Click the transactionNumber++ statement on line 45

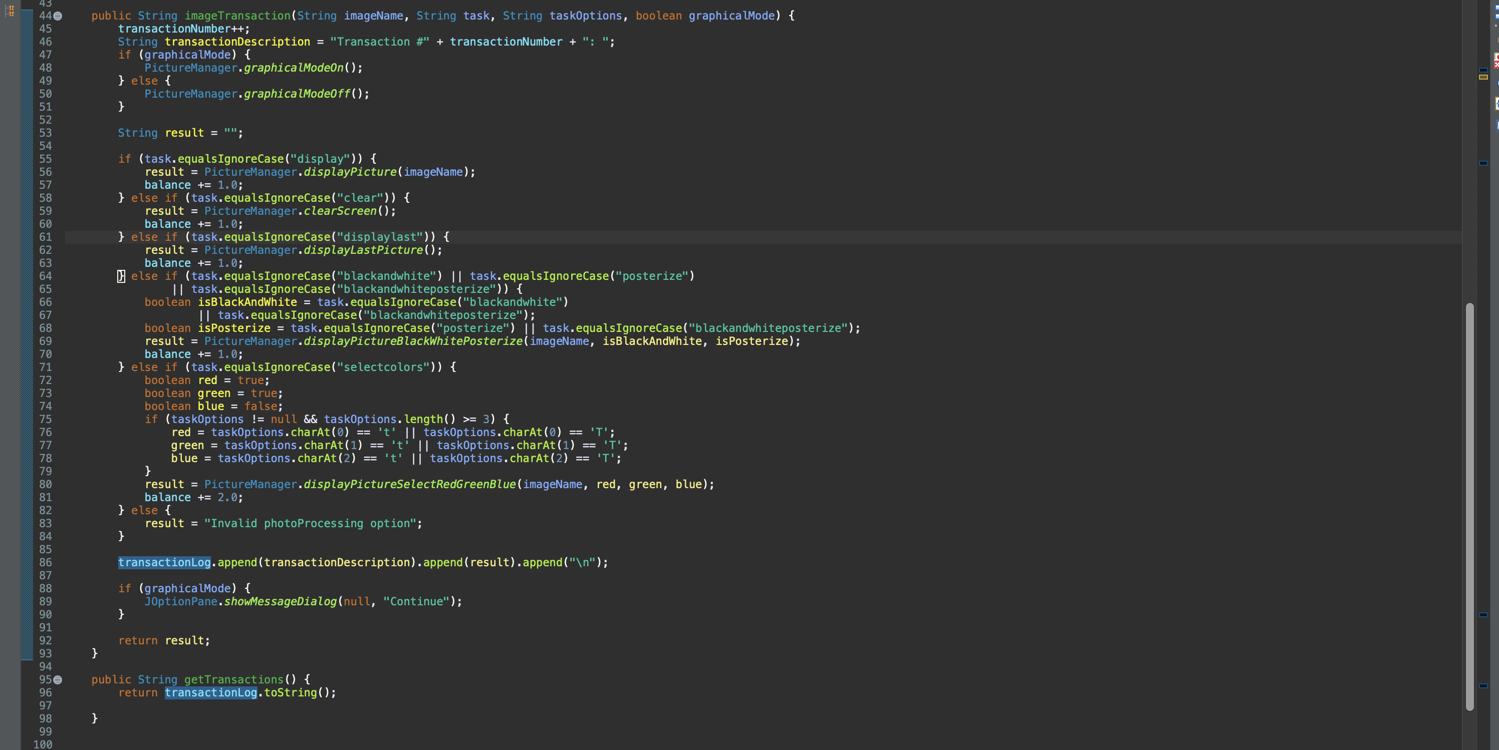[x=184, y=29]
